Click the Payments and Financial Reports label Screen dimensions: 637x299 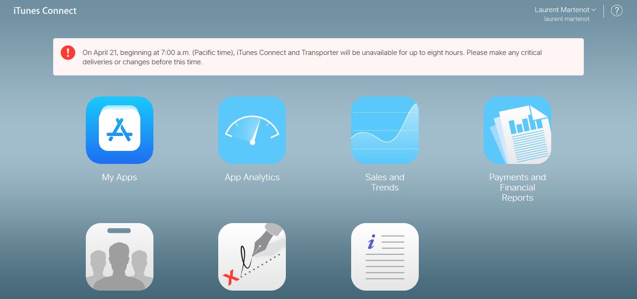tap(517, 188)
